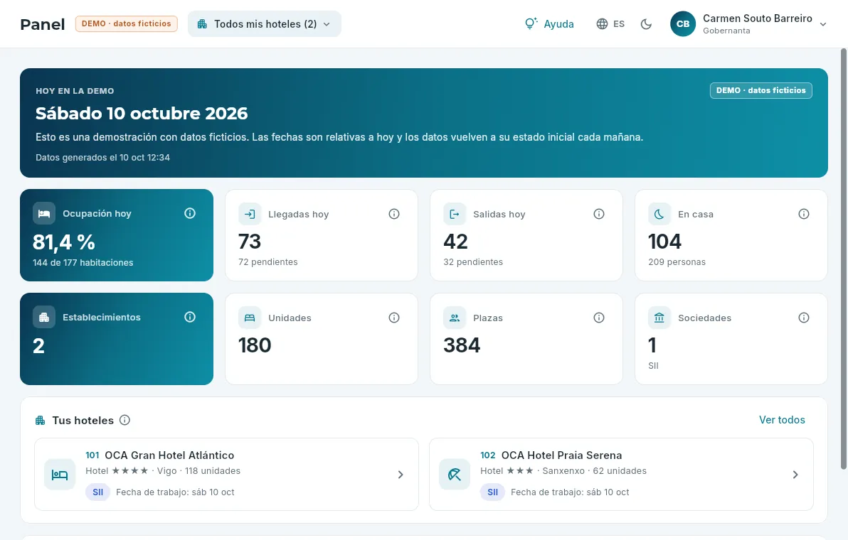
Task: Open the Ayuda help link
Action: pos(549,23)
